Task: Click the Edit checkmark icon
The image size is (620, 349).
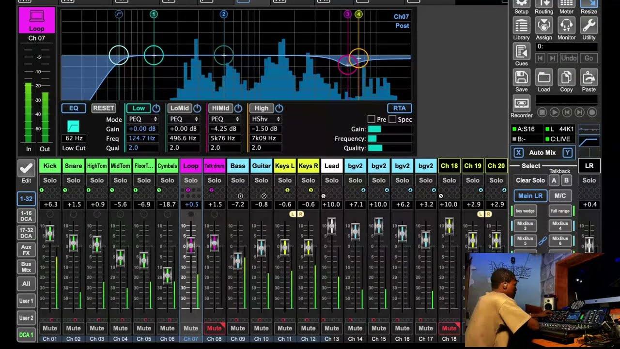Action: click(x=26, y=168)
